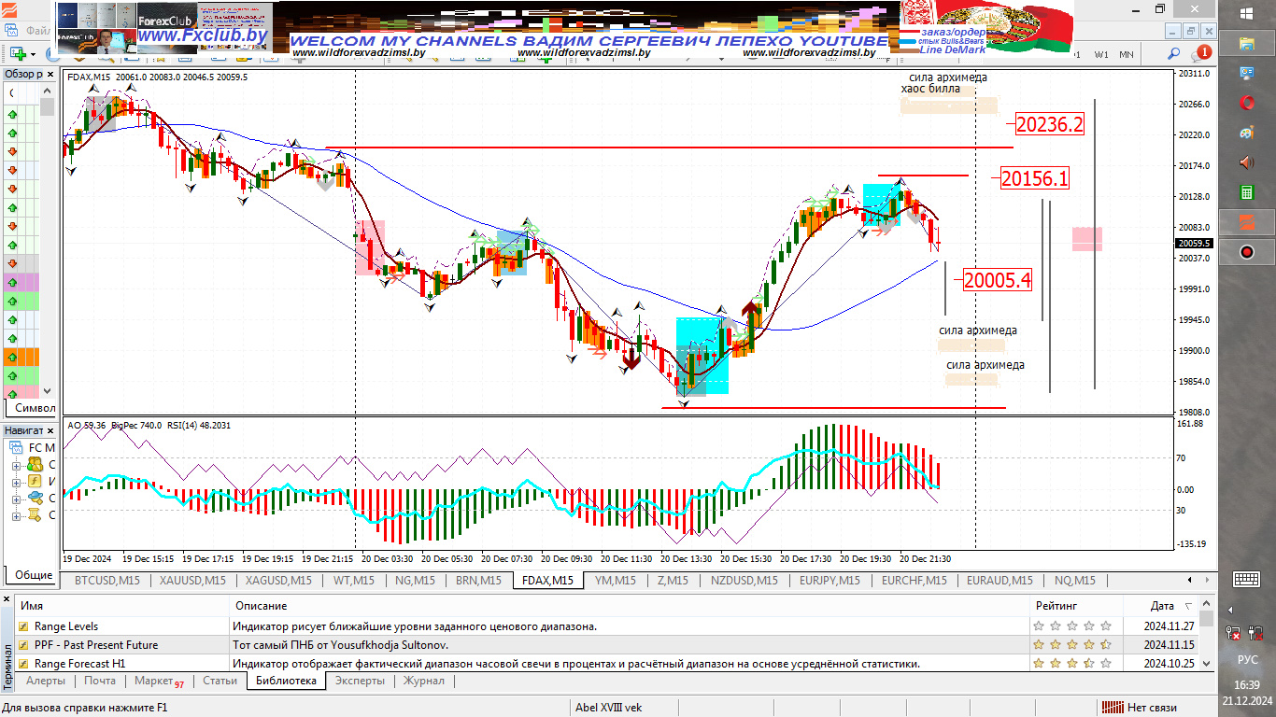The height and width of the screenshot is (717, 1276).
Task: Open the BRN,M15 chart tab
Action: (478, 581)
